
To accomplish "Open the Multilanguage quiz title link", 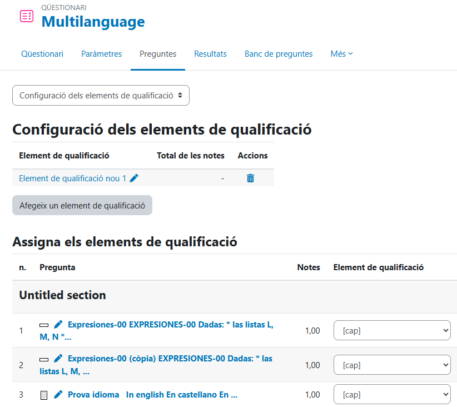I will coord(93,22).
